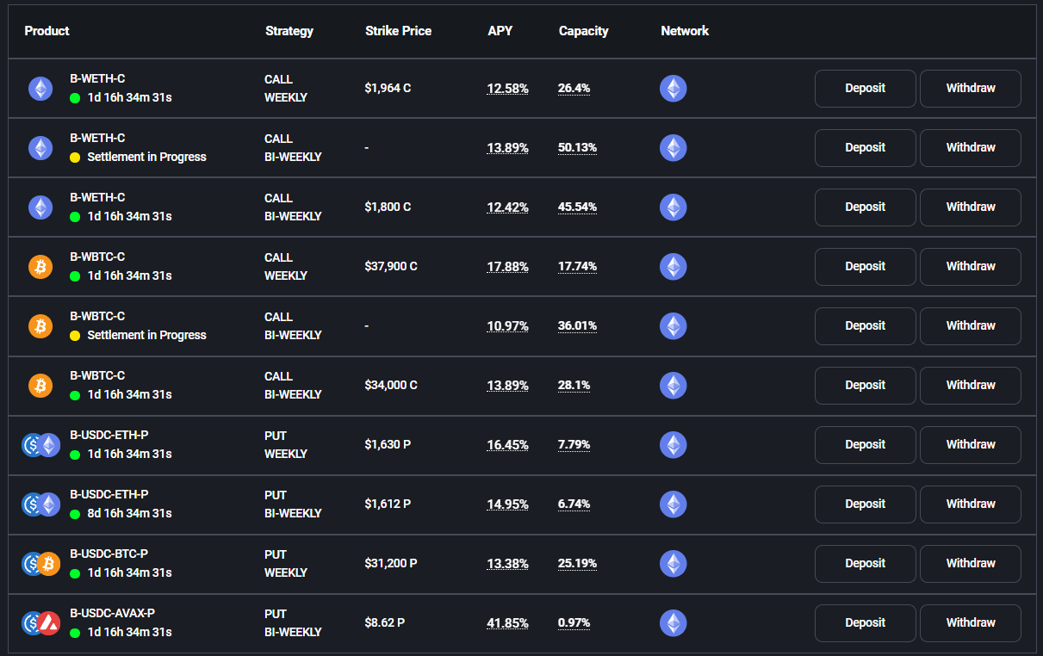
Task: Open the 50.13% capacity details link
Action: pyautogui.click(x=577, y=148)
